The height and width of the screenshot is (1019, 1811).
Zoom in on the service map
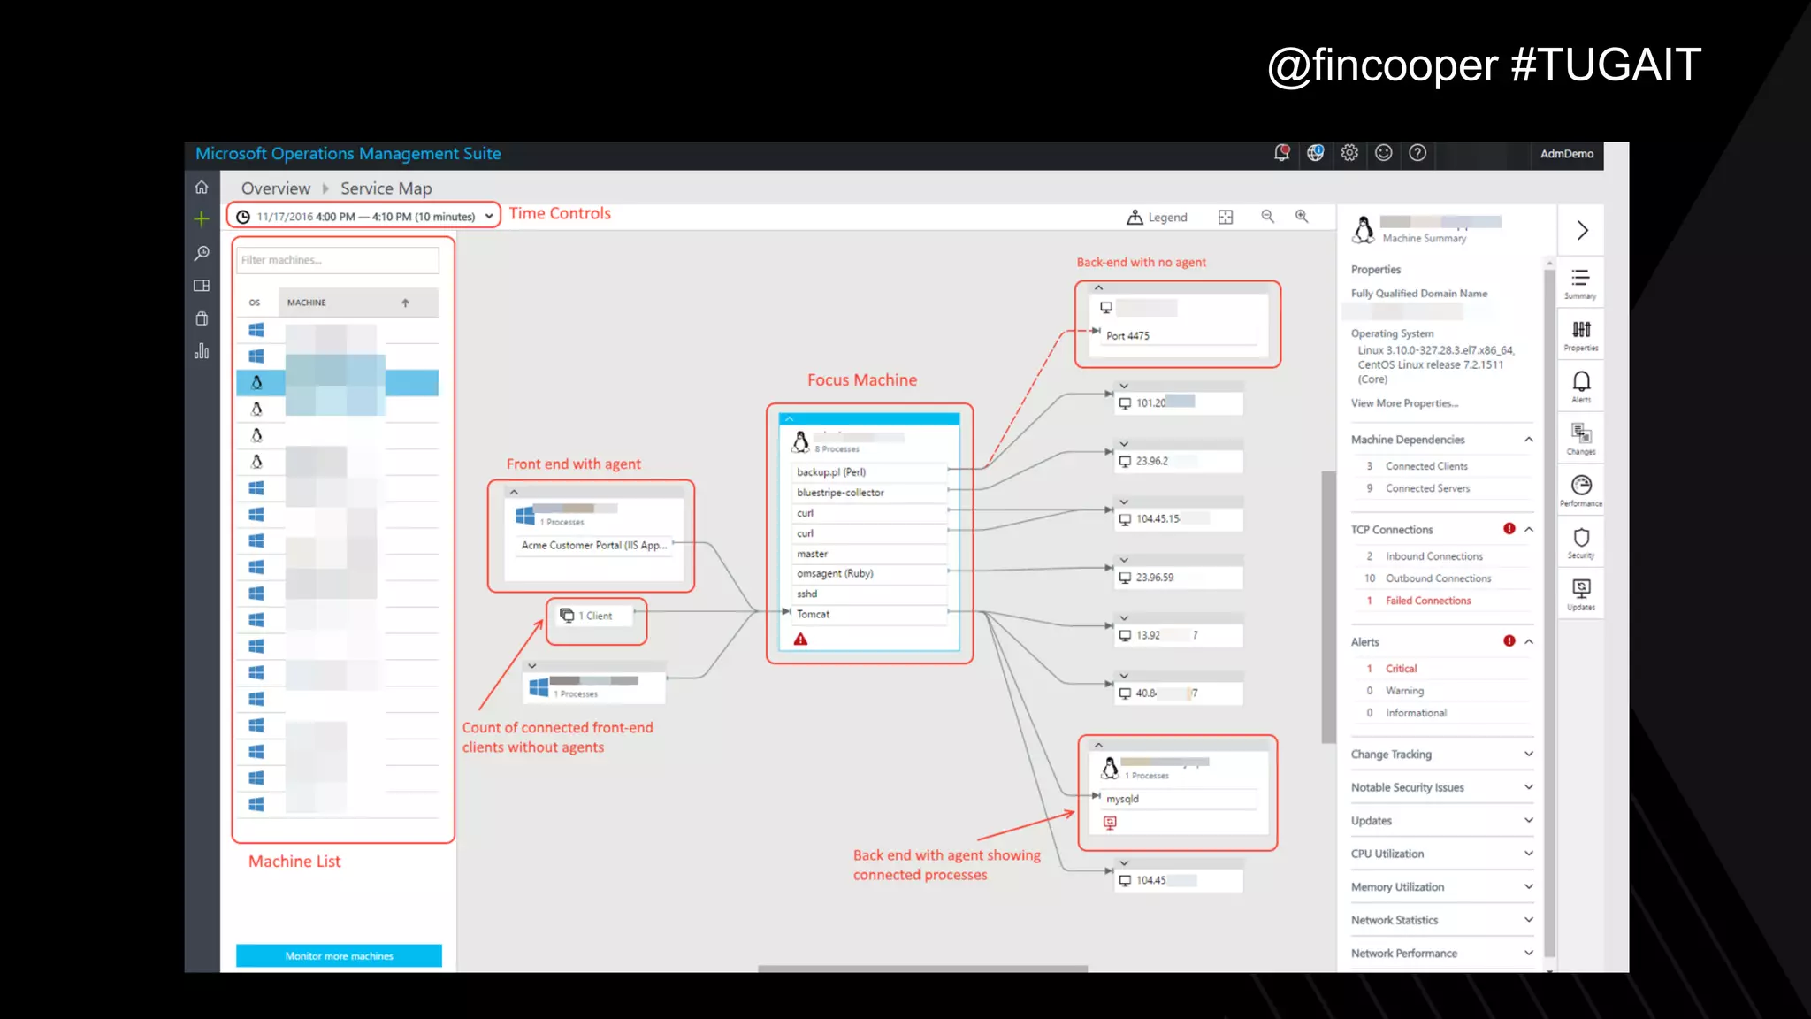pyautogui.click(x=1302, y=217)
